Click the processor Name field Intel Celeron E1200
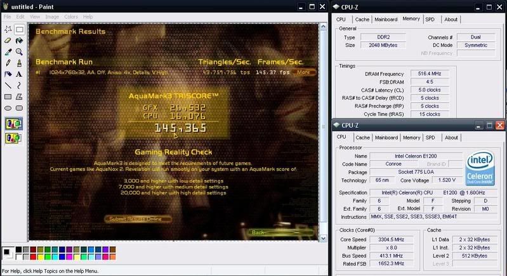 [x=416, y=156]
